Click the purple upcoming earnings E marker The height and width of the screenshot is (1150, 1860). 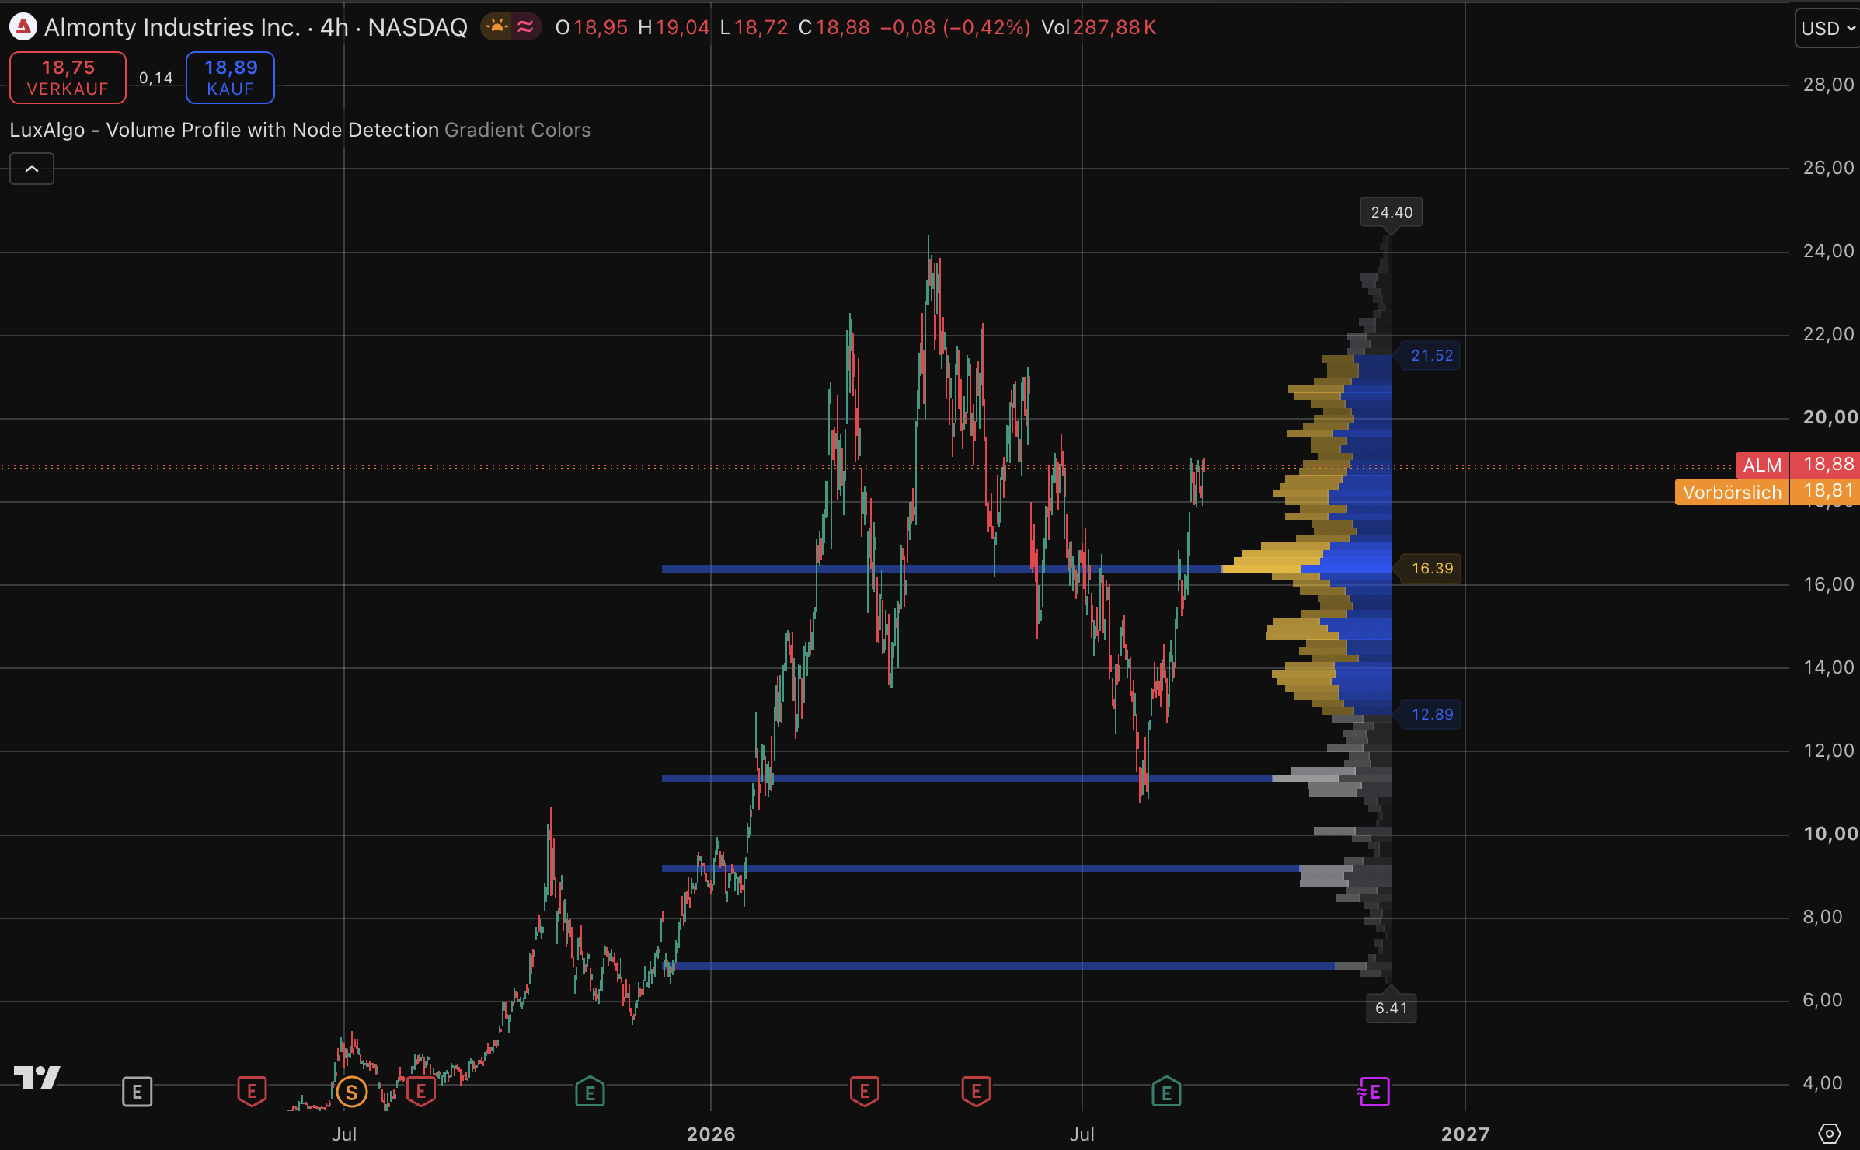point(1374,1092)
